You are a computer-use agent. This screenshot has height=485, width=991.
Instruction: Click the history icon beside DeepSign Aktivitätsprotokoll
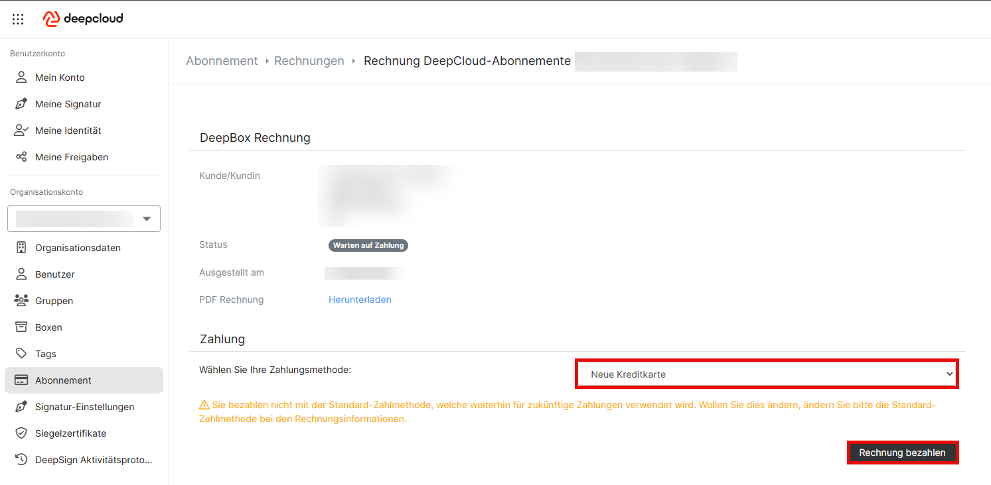[21, 460]
